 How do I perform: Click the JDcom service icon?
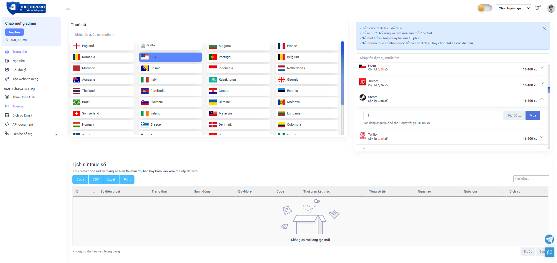(x=363, y=82)
